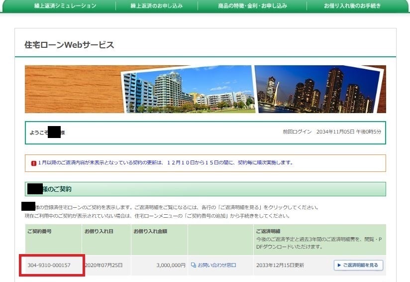Click the play arrow on ご返済明細を見る
Screen dimensions: 410x282
[x=339, y=265]
